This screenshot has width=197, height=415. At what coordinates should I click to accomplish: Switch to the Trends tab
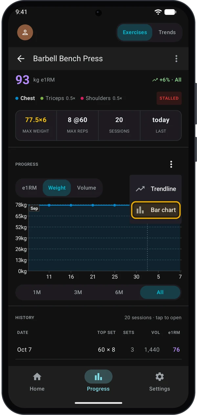click(167, 32)
